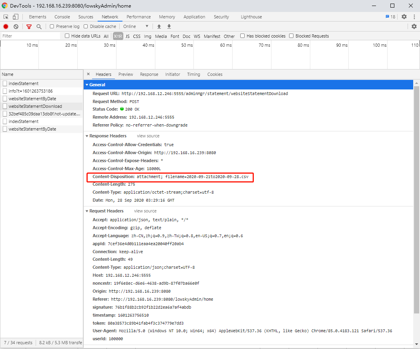This screenshot has height=349, width=420.
Task: Toggle the XHR type filter
Action: click(x=118, y=36)
